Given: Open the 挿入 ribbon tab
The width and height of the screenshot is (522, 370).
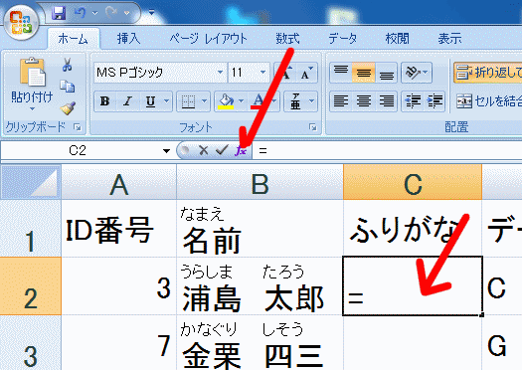Looking at the screenshot, I should pos(128,39).
